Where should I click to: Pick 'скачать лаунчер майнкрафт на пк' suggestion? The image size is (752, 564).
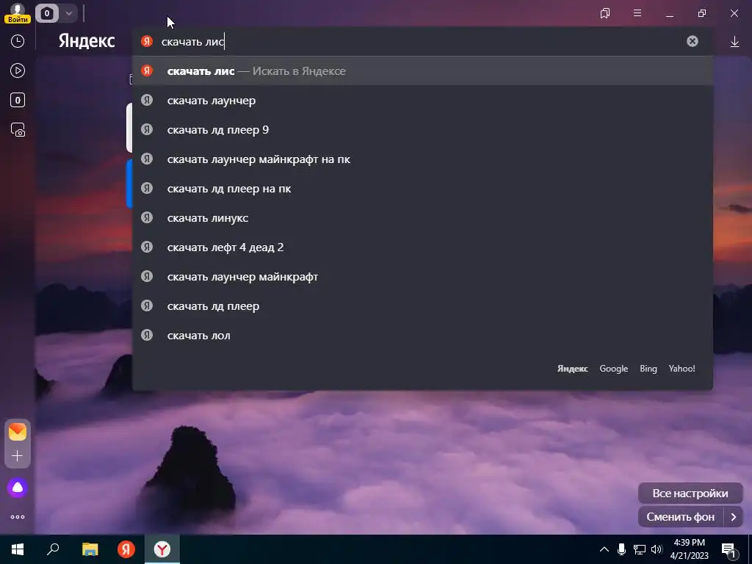422,159
